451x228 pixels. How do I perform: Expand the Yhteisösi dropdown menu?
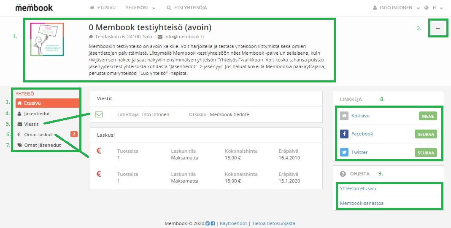(x=140, y=8)
